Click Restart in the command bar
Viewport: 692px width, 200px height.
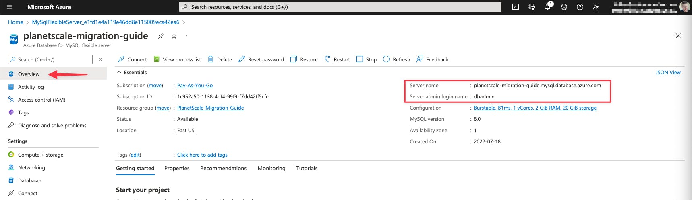(x=338, y=59)
